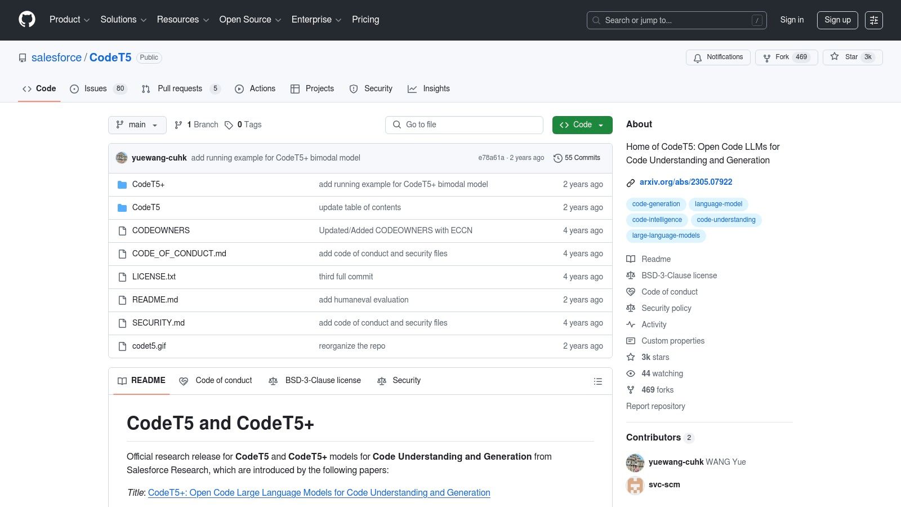Open the salesforce owner link
Screen dimensions: 901x507
pos(56,57)
